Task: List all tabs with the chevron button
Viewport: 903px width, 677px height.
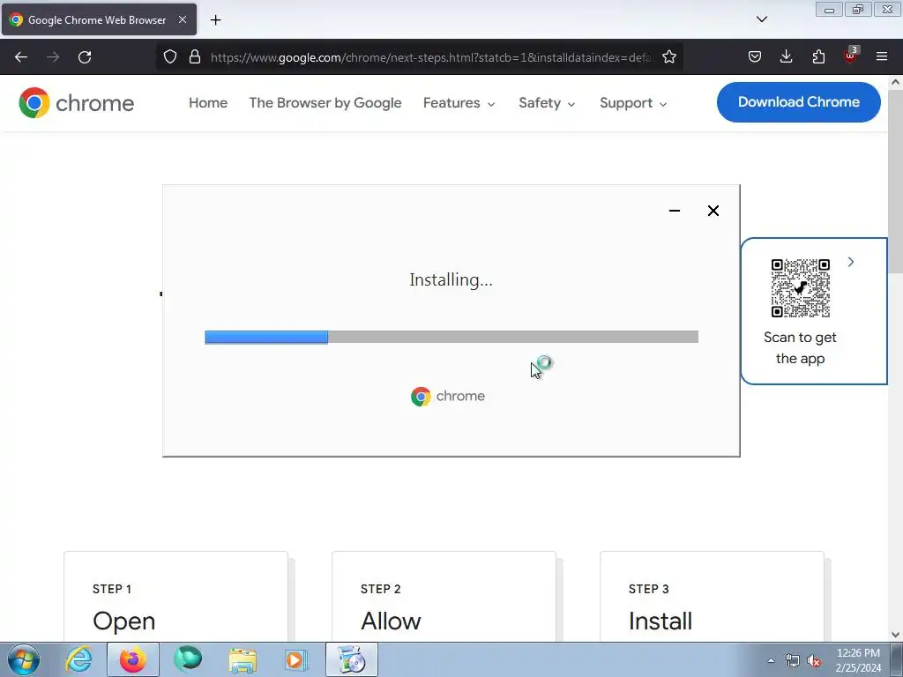Action: [x=761, y=19]
